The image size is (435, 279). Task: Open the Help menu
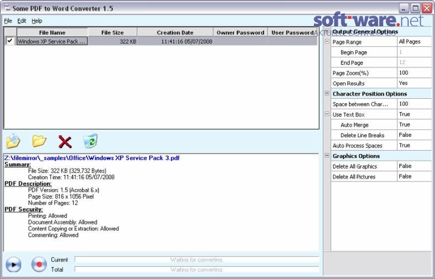37,21
